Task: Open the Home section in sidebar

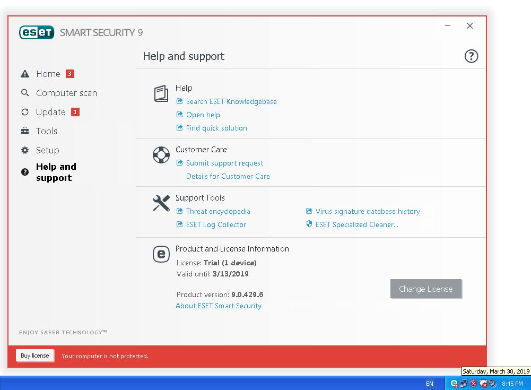Action: [x=48, y=74]
